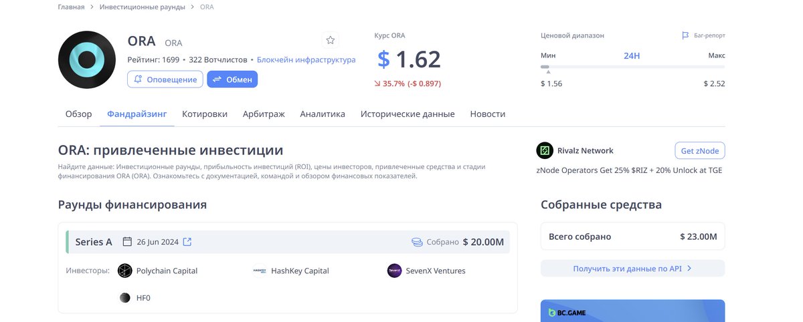Viewport: 803px width, 322px height.
Task: Click the zNode Operators promo text
Action: tap(629, 170)
